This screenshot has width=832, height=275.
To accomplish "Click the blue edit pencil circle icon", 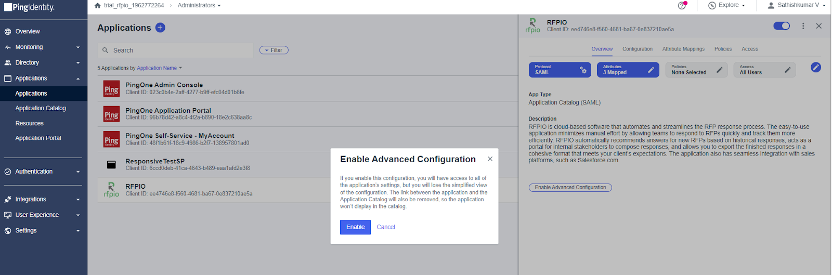I will coord(816,67).
